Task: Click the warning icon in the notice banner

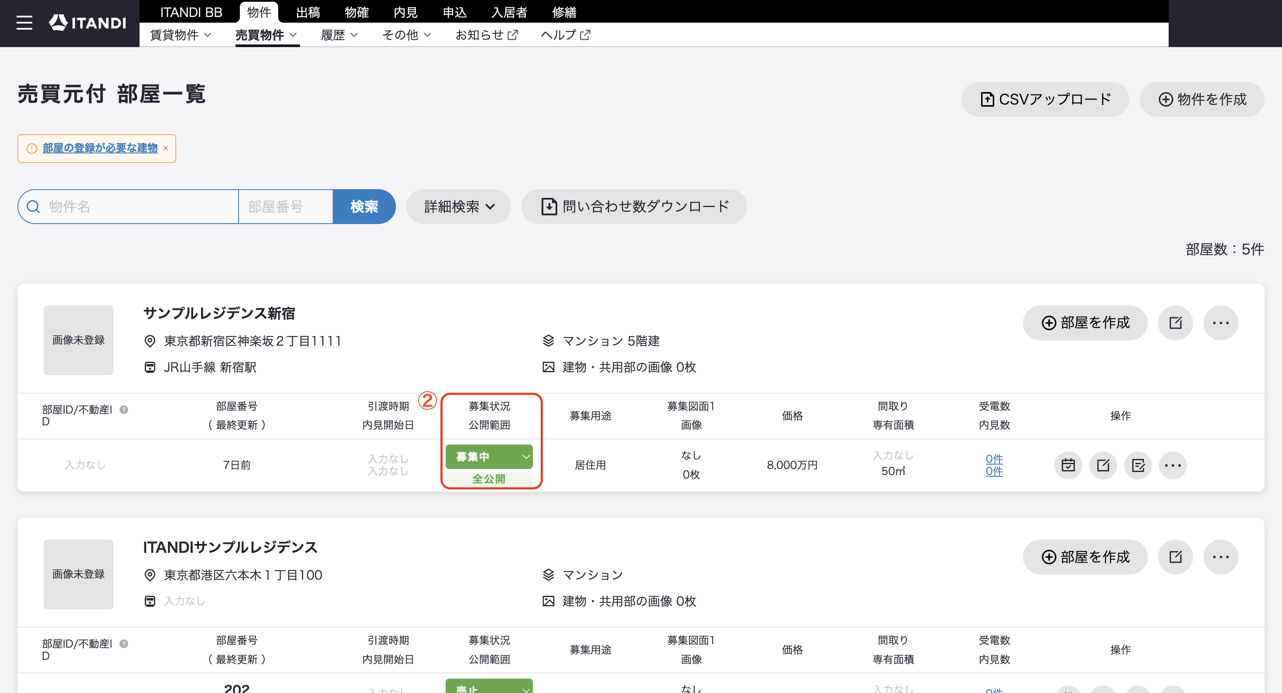Action: click(31, 148)
